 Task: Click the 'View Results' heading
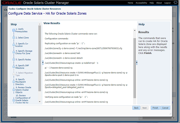[x=52, y=23]
